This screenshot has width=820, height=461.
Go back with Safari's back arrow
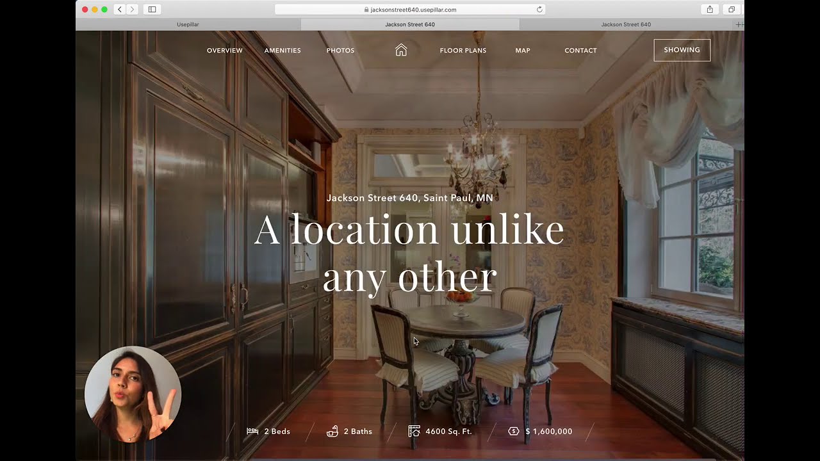click(120, 10)
